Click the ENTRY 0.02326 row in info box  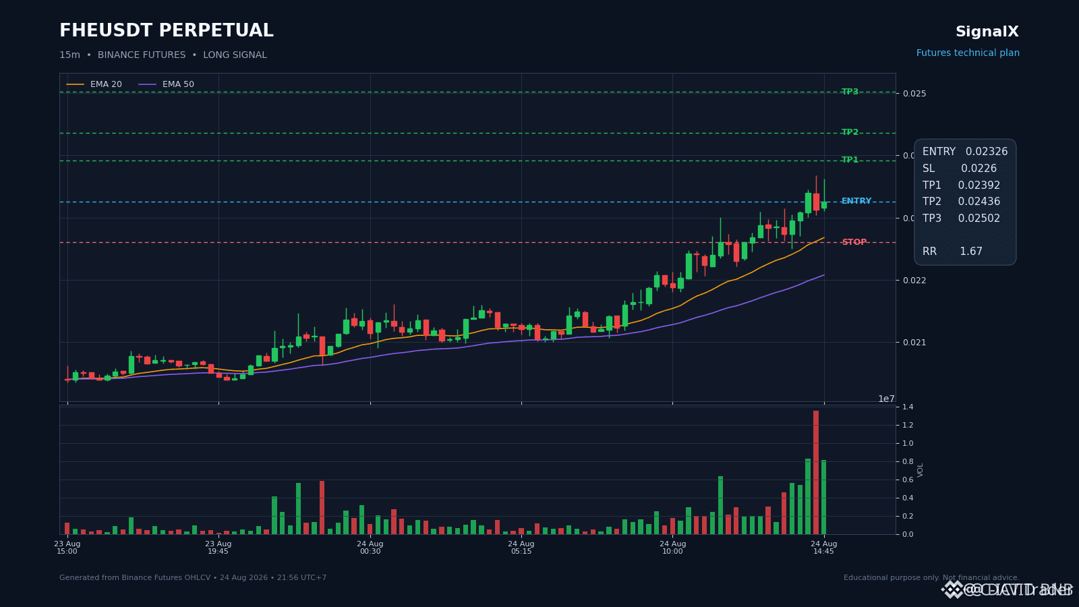click(965, 152)
